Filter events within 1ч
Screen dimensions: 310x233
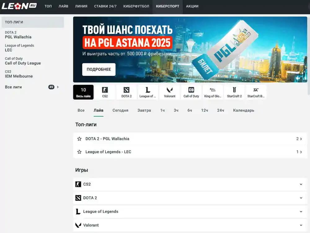162,110
